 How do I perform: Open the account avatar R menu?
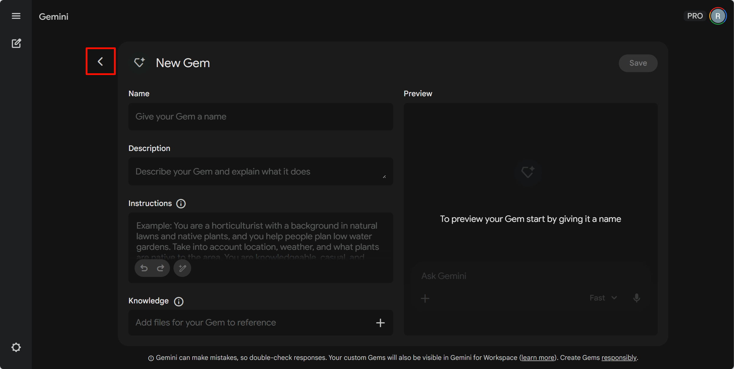coord(718,16)
